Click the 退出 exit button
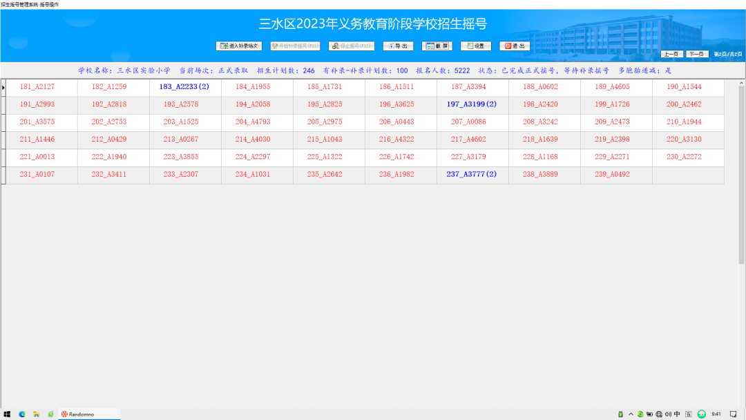The width and height of the screenshot is (746, 420). pos(515,46)
